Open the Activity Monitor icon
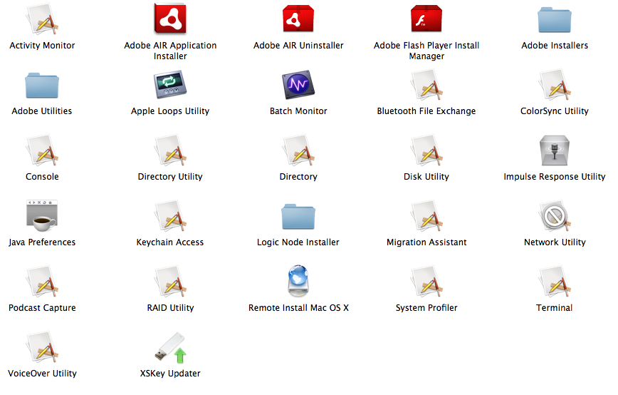This screenshot has width=618, height=395. 42,19
